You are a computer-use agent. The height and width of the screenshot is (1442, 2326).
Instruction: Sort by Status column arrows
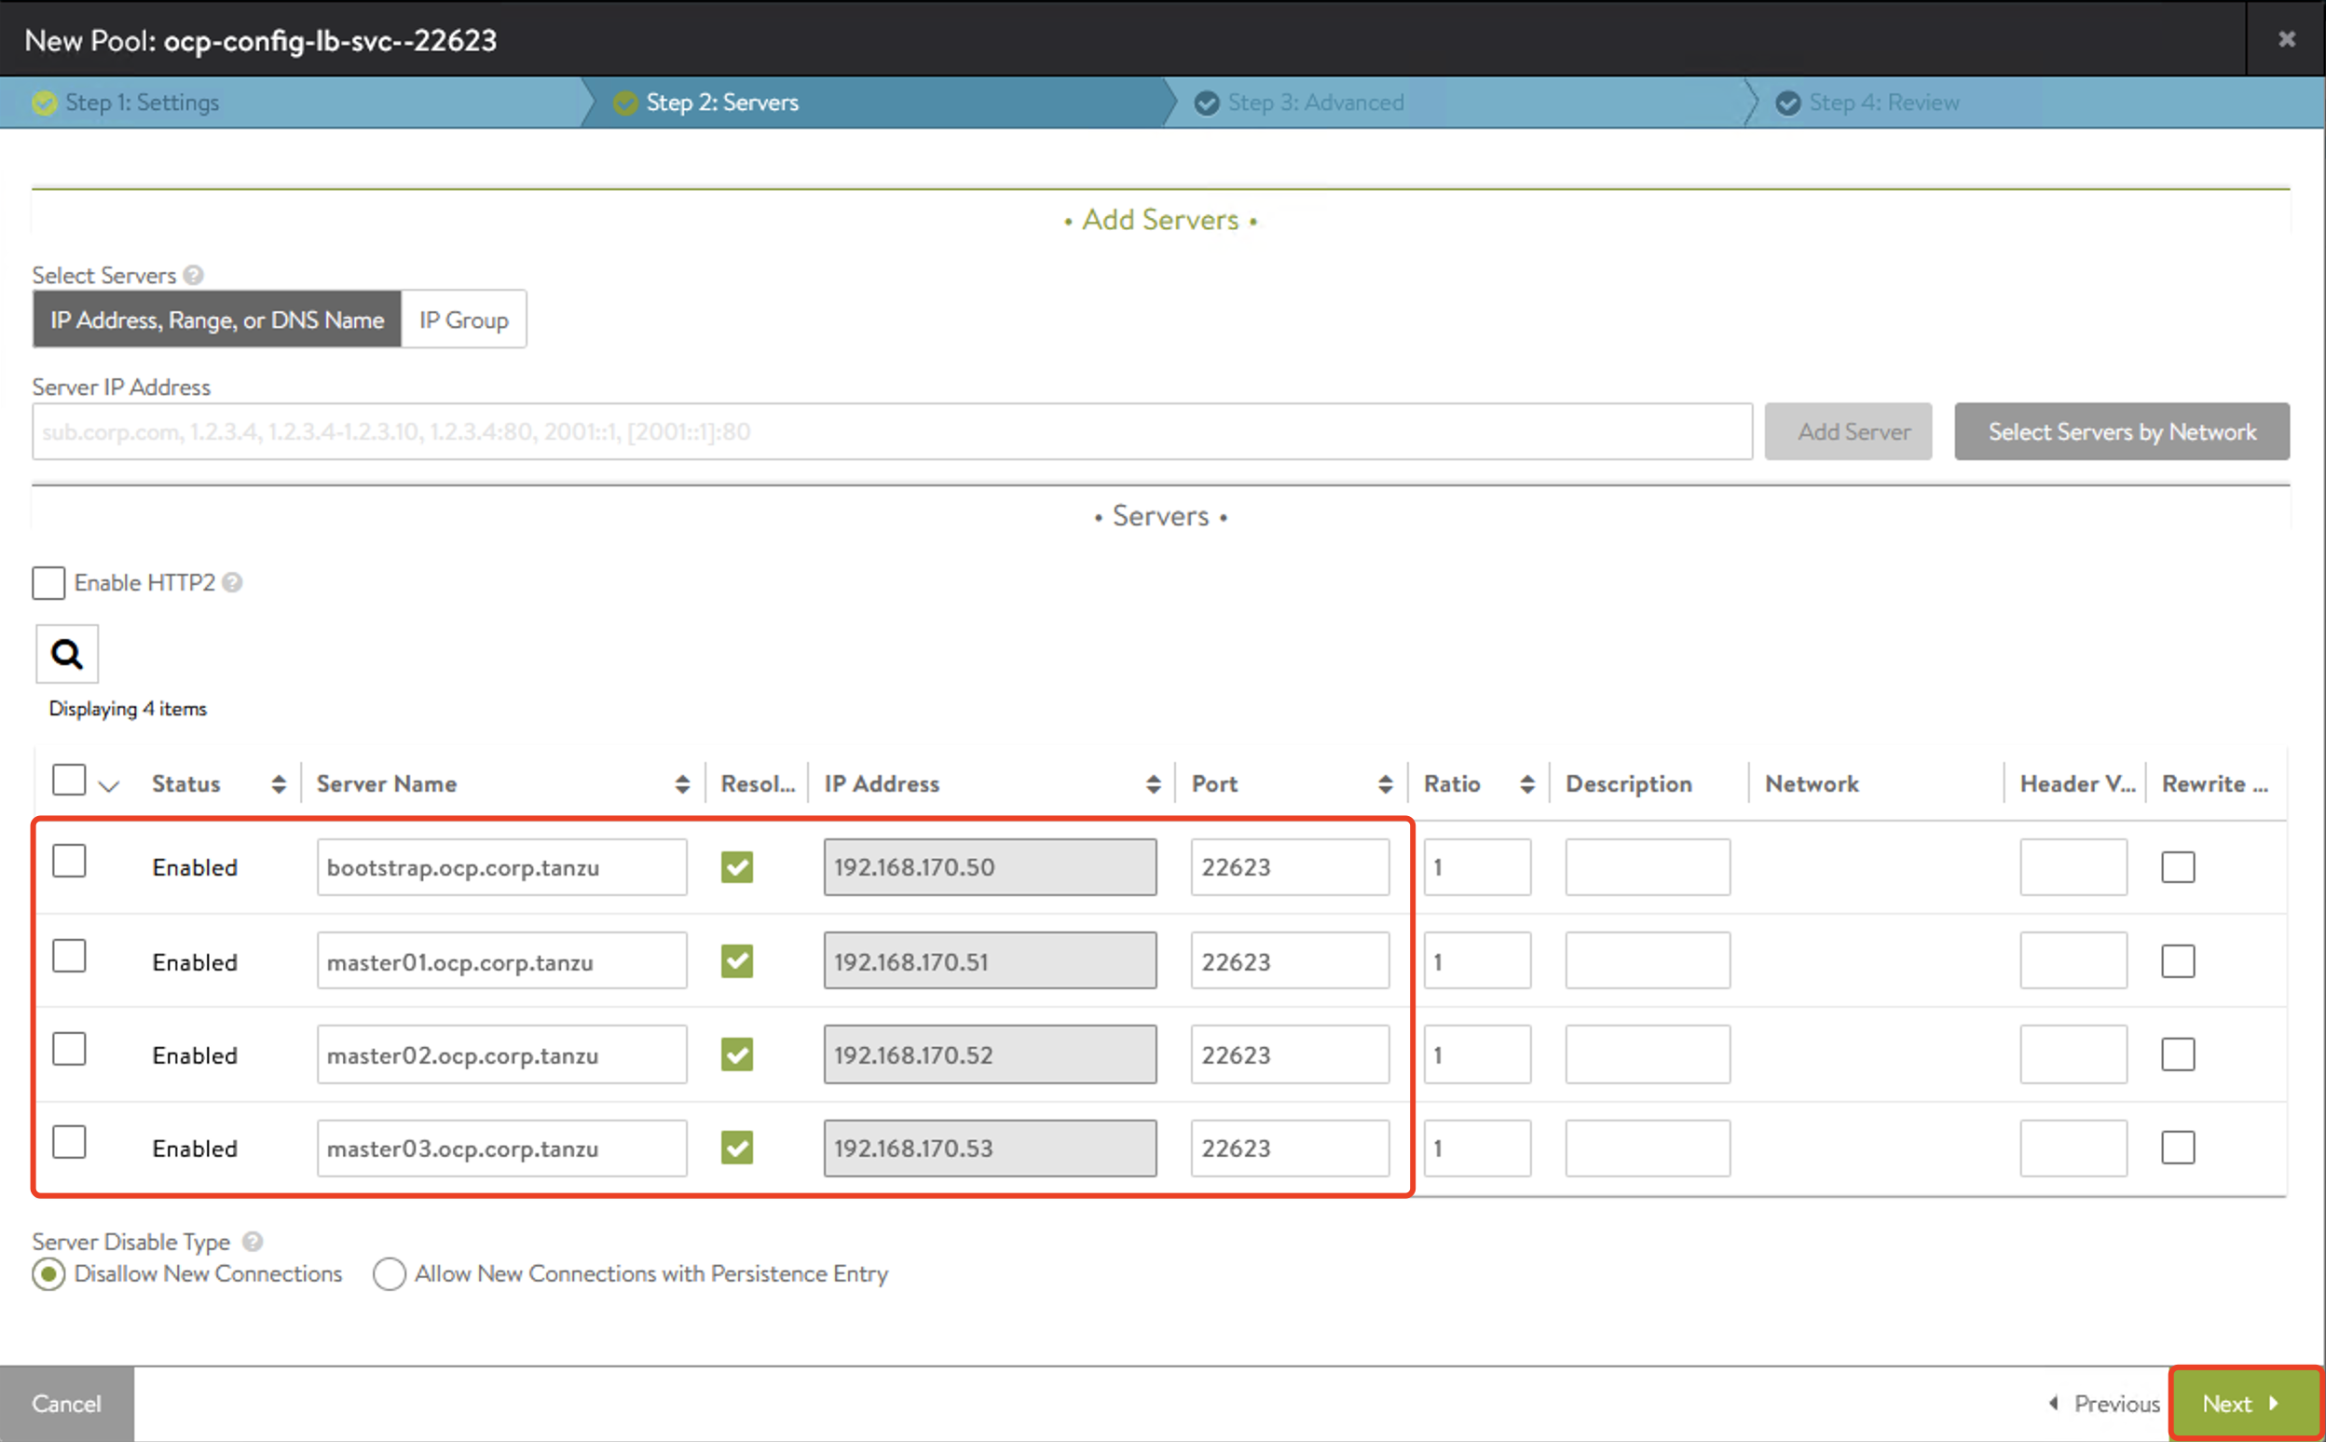(x=279, y=784)
